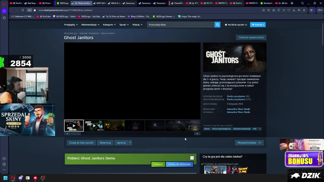
Task: Open the Sieciowa kooperacja tag
Action: [x=242, y=129]
